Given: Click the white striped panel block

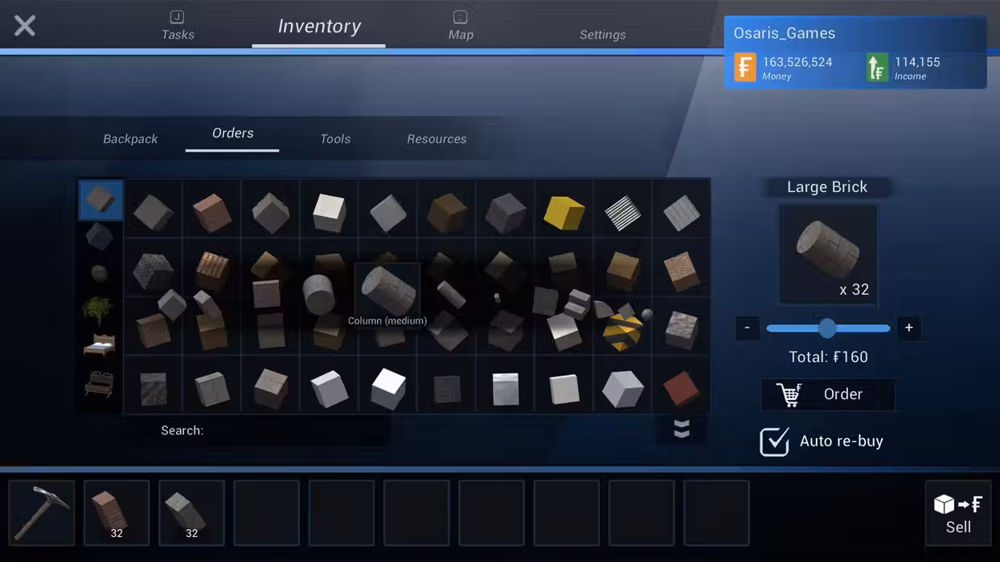Looking at the screenshot, I should 622,213.
